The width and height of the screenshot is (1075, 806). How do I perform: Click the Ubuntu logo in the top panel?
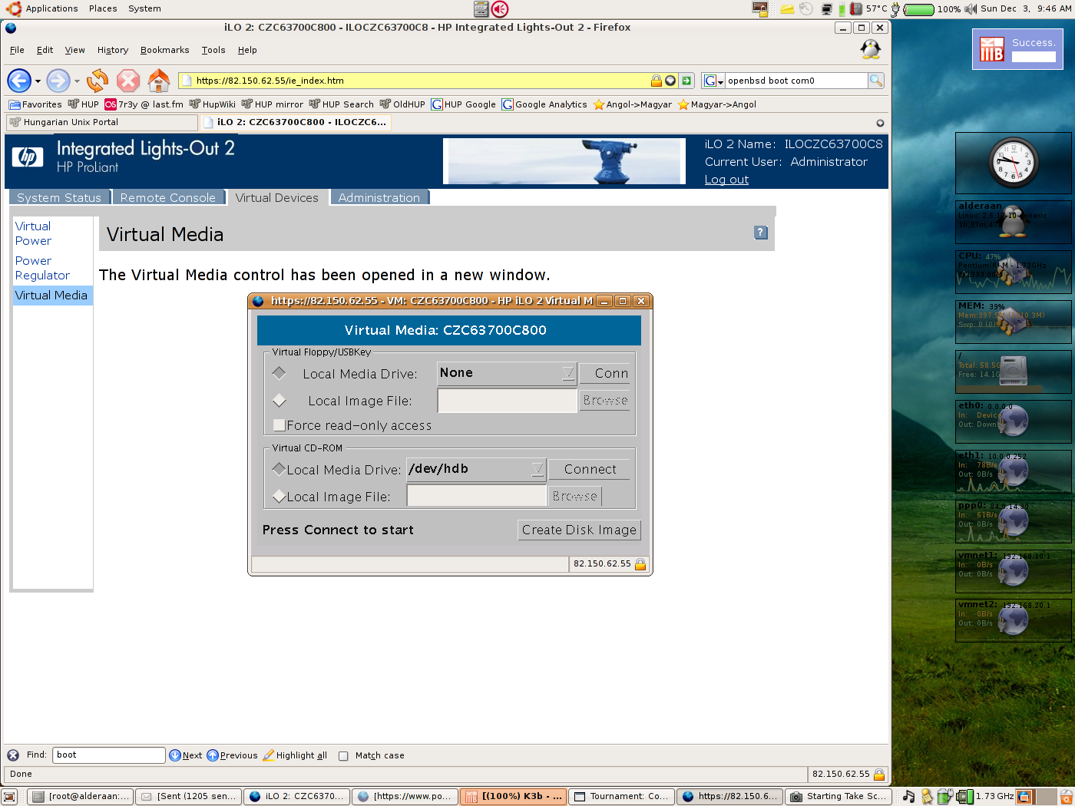(x=14, y=8)
